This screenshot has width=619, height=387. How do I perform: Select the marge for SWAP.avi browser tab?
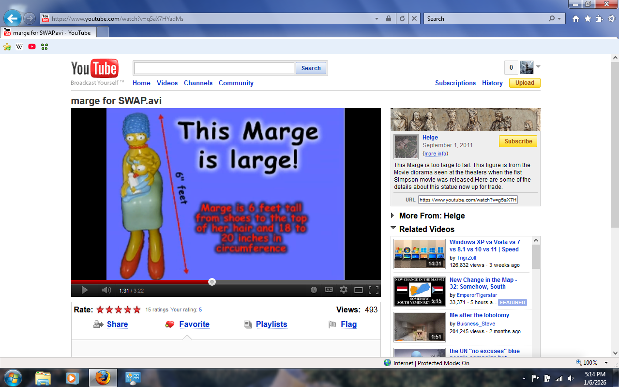click(x=48, y=32)
